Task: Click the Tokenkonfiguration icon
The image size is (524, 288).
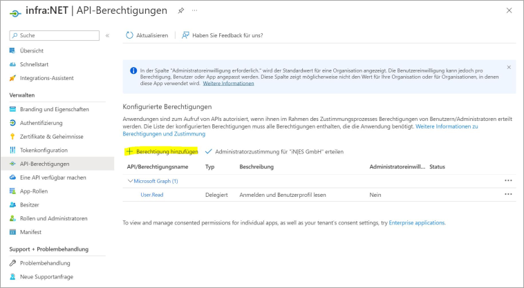Action: coord(12,150)
